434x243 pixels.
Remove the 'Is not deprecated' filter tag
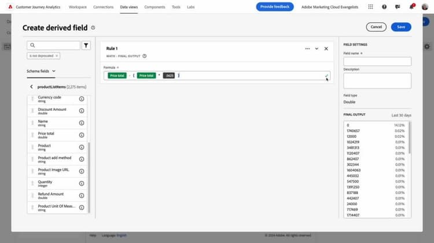point(57,56)
